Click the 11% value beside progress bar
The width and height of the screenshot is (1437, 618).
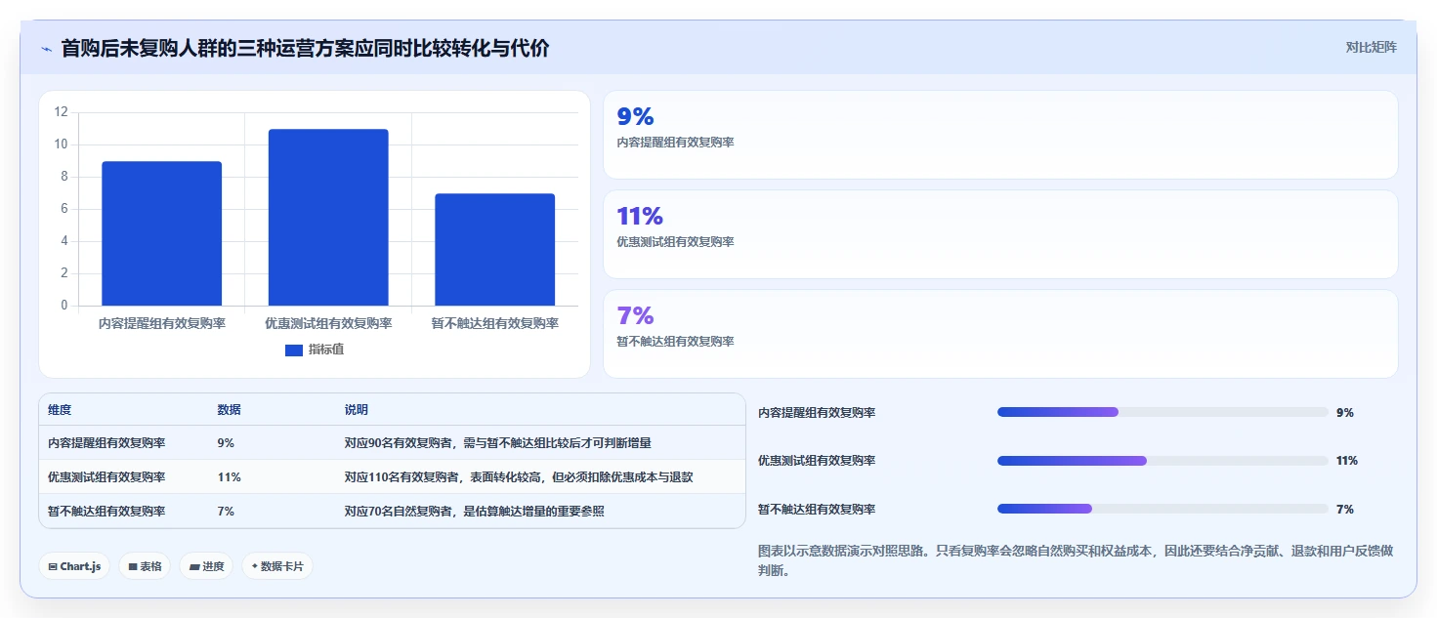(x=1347, y=461)
